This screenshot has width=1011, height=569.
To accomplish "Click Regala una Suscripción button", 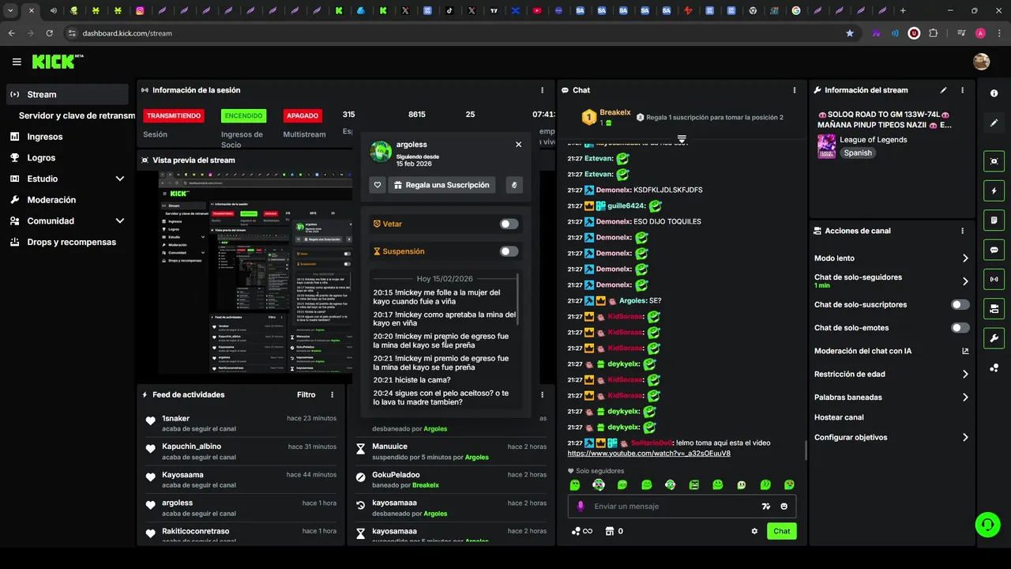I will (x=442, y=185).
